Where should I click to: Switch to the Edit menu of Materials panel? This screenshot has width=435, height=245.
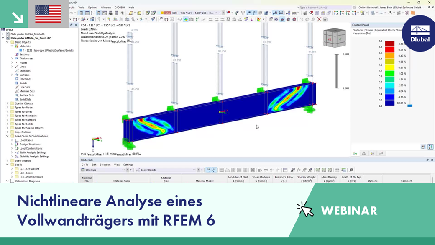tap(94, 165)
